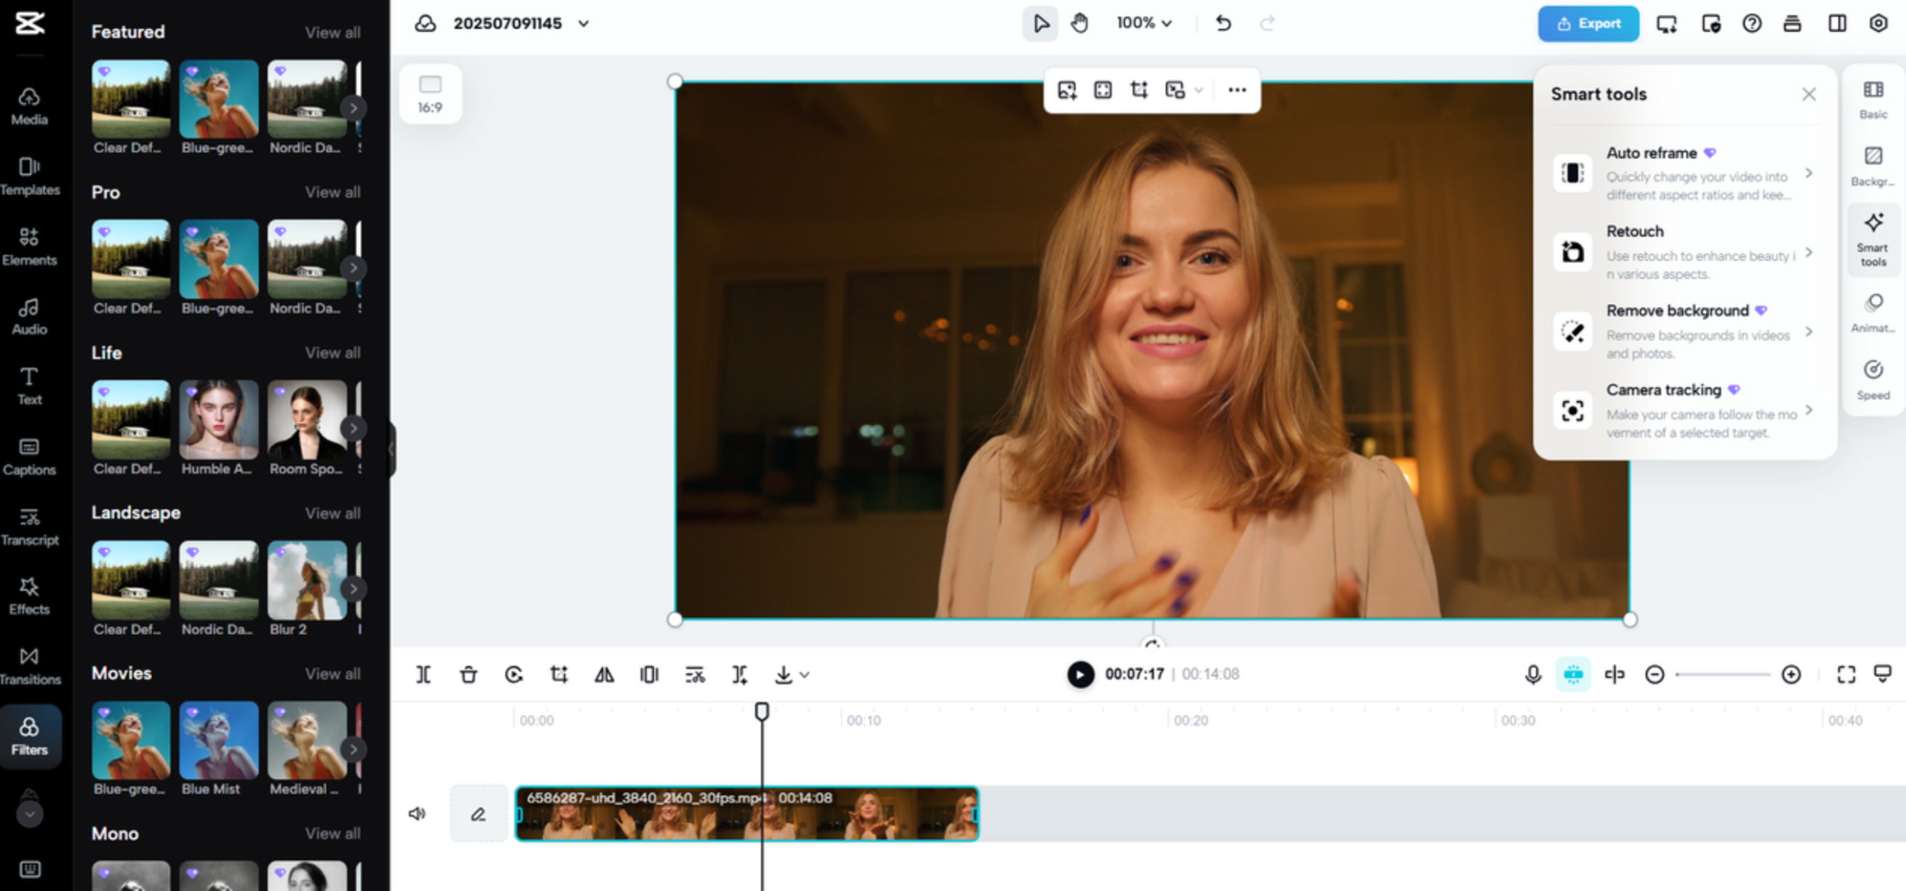Open the Audio panel

pos(30,316)
